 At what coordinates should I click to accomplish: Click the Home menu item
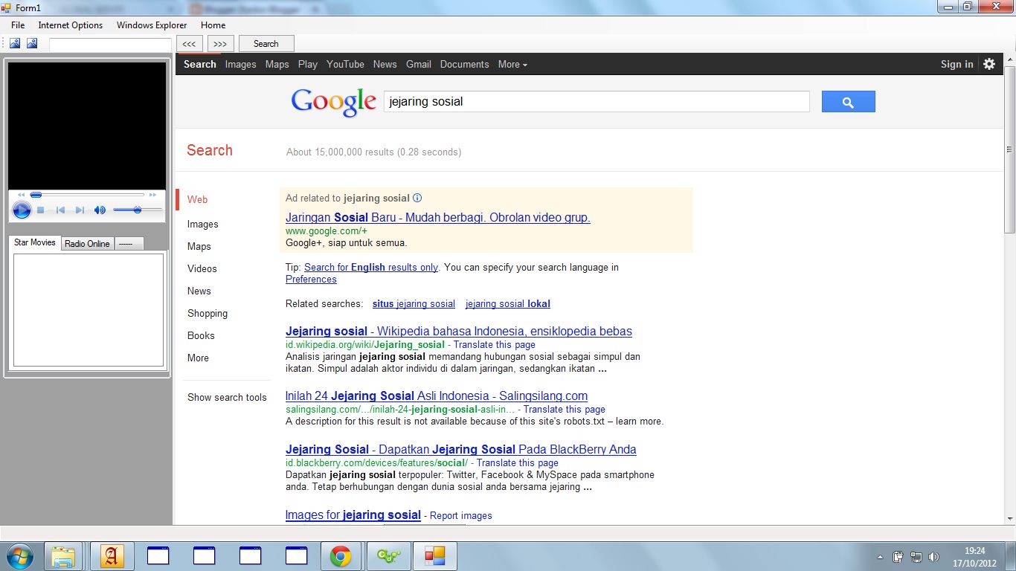[x=213, y=25]
